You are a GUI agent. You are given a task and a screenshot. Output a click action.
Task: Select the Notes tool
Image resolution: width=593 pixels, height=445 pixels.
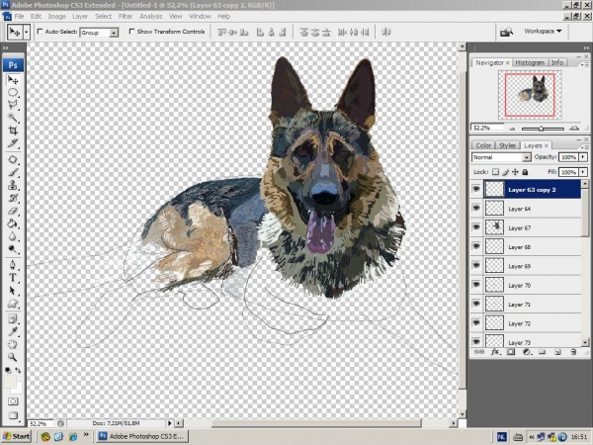coord(13,319)
